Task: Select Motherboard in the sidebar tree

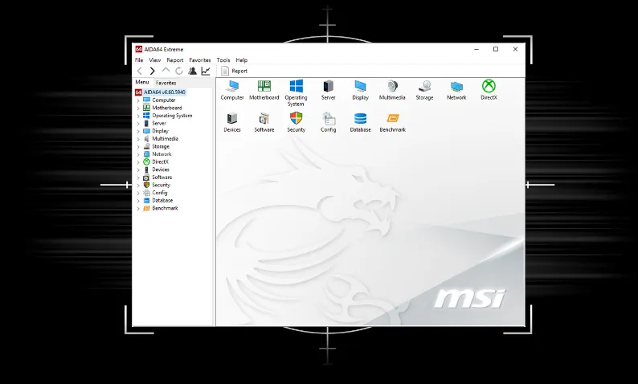Action: click(x=167, y=108)
